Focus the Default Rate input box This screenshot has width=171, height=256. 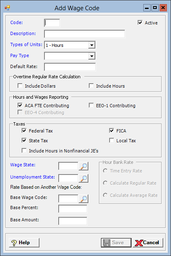pos(70,67)
